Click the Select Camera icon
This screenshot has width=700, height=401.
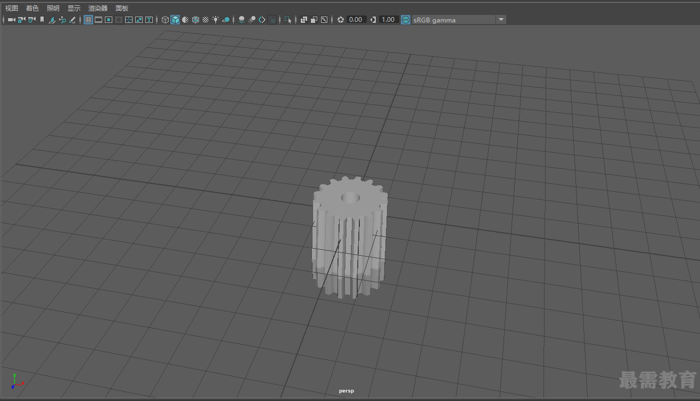11,20
